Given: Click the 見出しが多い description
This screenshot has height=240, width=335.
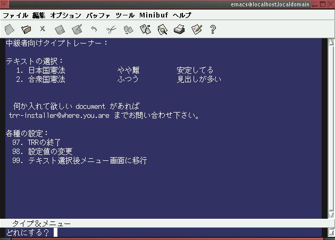Looking at the screenshot, I should tap(199, 79).
